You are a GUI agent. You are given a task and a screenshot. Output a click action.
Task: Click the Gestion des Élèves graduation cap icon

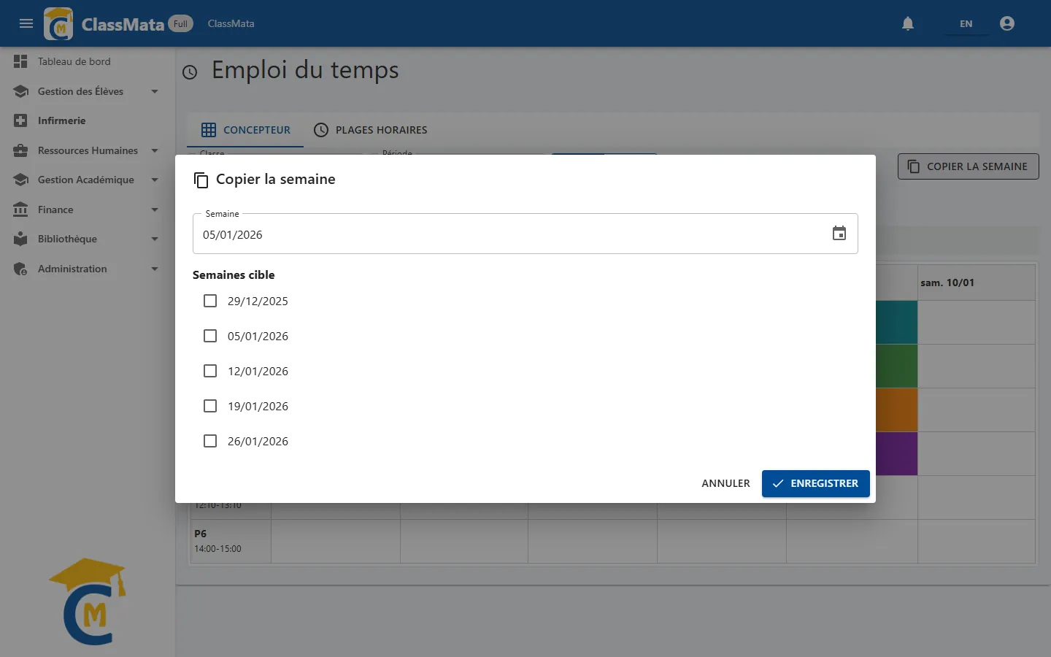20,91
